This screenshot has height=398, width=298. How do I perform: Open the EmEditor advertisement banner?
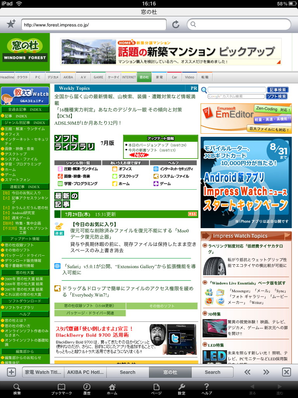pyautogui.click(x=246, y=119)
